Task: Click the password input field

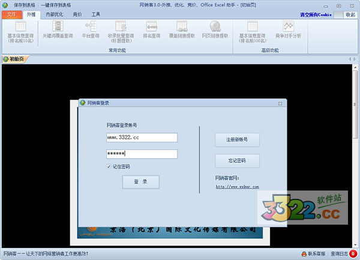Action: [x=142, y=154]
